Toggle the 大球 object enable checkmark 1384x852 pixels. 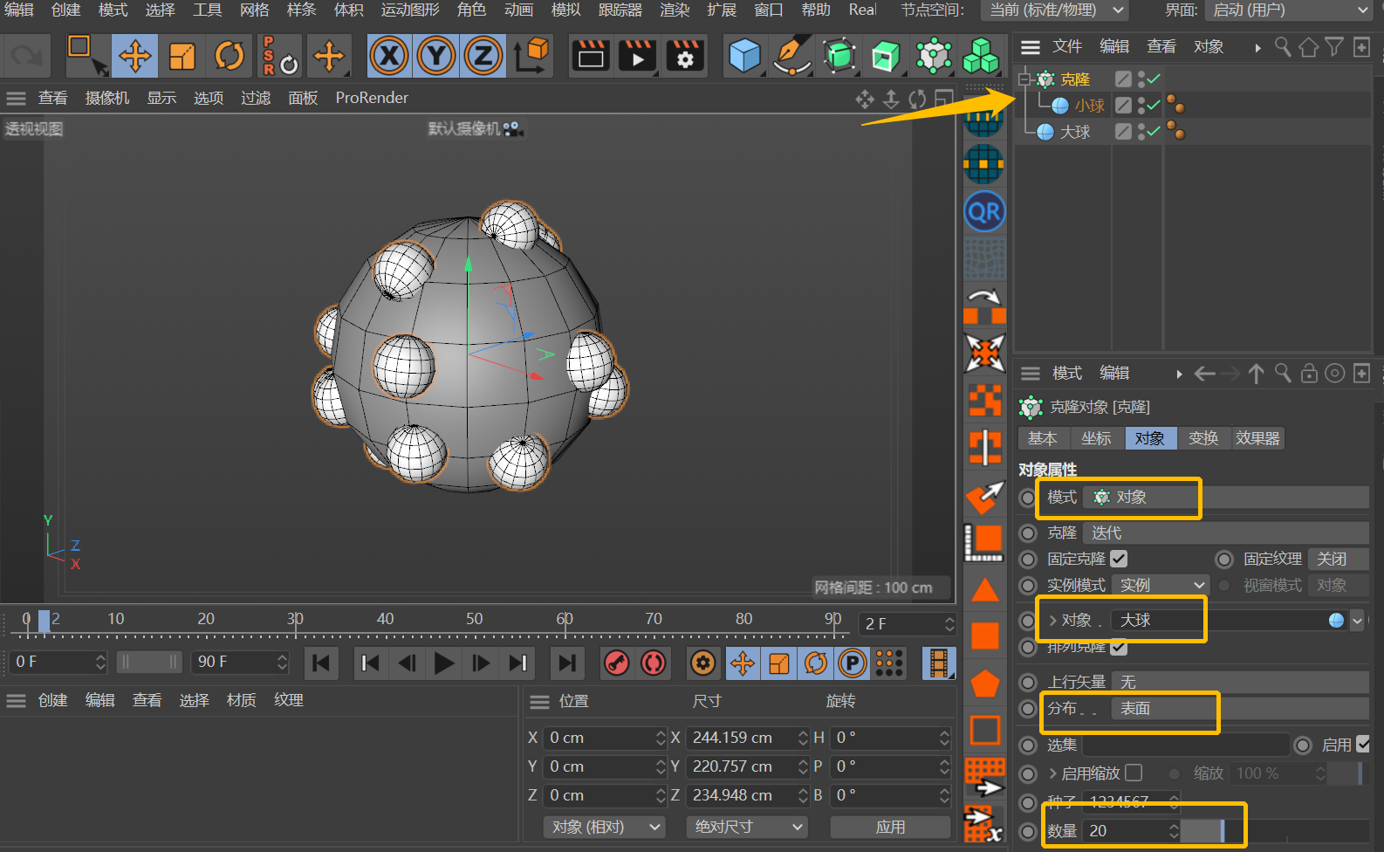point(1154,132)
